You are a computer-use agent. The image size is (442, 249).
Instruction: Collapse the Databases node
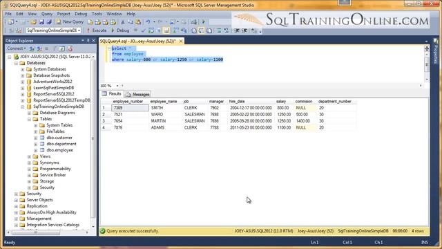click(16, 63)
